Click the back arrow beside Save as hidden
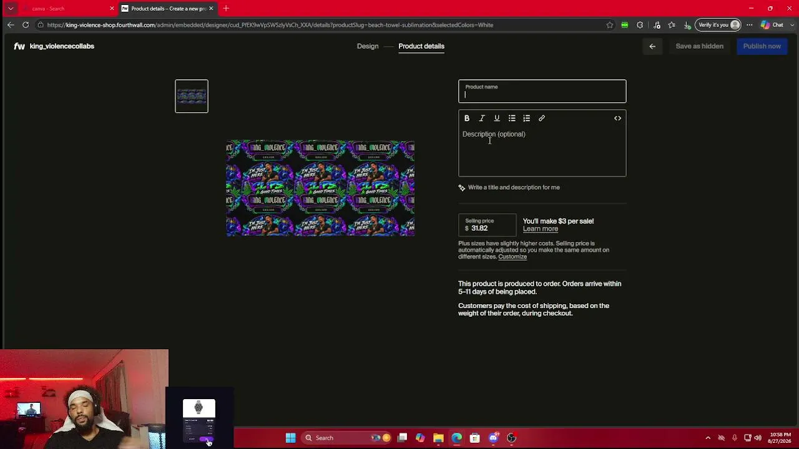Viewport: 799px width, 449px height. tap(652, 46)
